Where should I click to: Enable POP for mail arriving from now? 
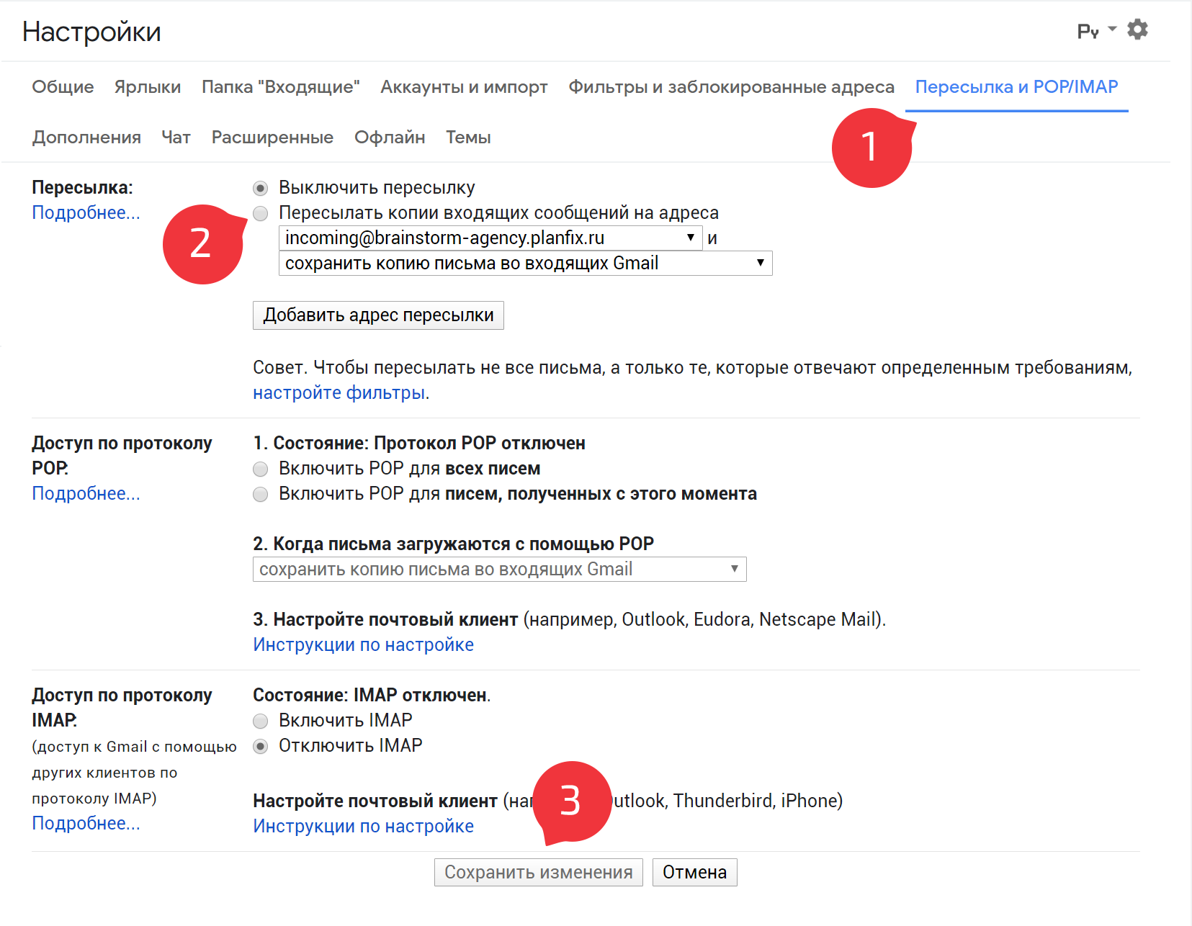pyautogui.click(x=261, y=494)
